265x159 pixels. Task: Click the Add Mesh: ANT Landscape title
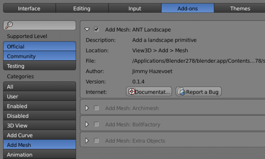click(x=138, y=29)
